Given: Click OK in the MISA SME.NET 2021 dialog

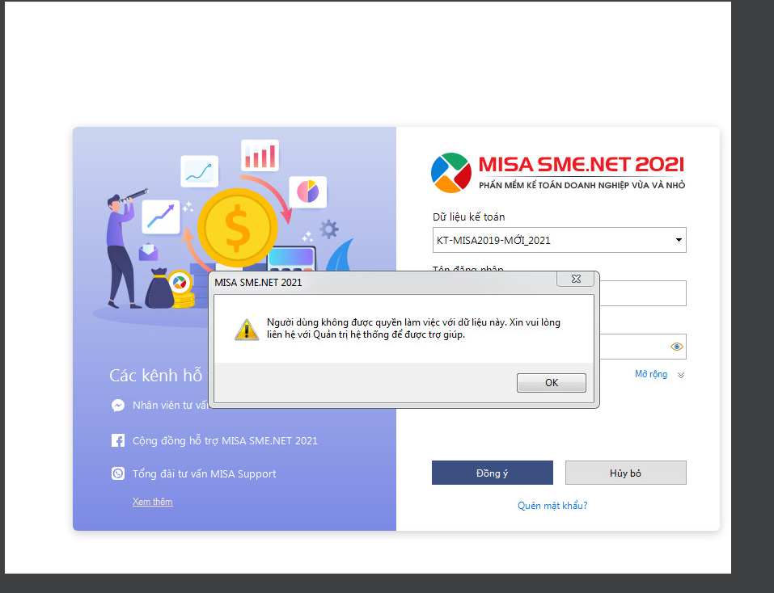Looking at the screenshot, I should coord(552,383).
